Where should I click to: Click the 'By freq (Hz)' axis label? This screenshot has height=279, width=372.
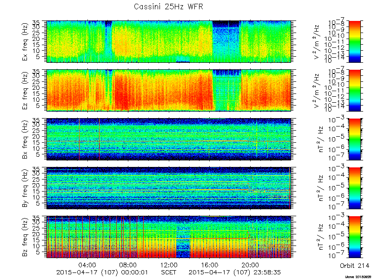[25, 188]
